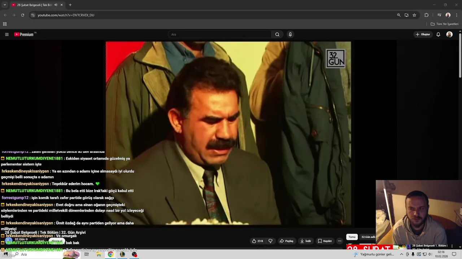This screenshot has width=462, height=259.
Task: Open the tab search dropdown arrow
Action: [5, 5]
